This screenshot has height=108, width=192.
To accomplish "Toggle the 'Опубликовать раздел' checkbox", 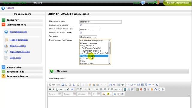I will [x=81, y=25].
